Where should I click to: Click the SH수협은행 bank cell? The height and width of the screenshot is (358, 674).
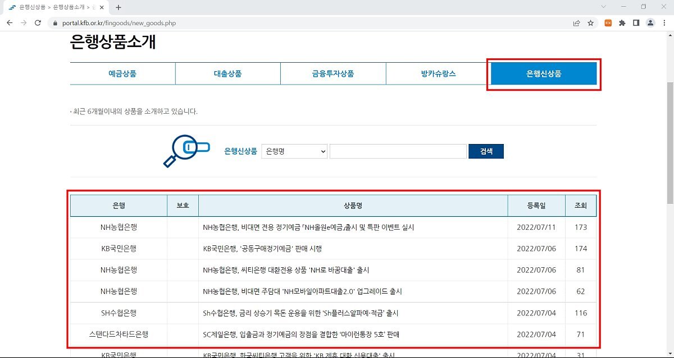[119, 313]
